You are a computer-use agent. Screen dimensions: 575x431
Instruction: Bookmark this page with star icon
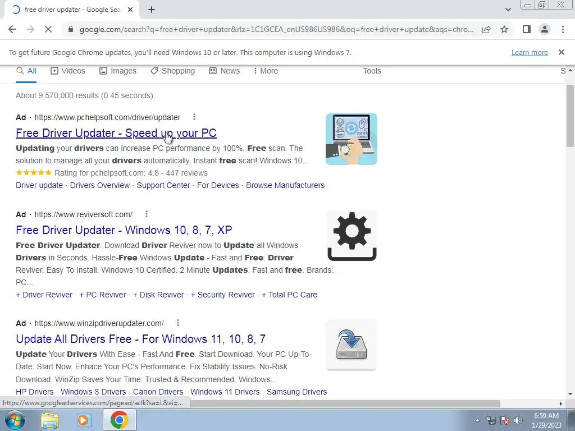coord(504,29)
